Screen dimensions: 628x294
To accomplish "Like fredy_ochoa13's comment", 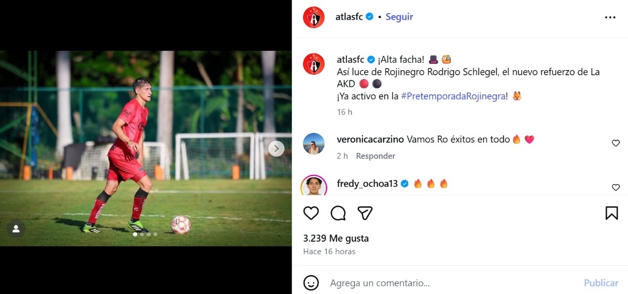I will pos(615,187).
